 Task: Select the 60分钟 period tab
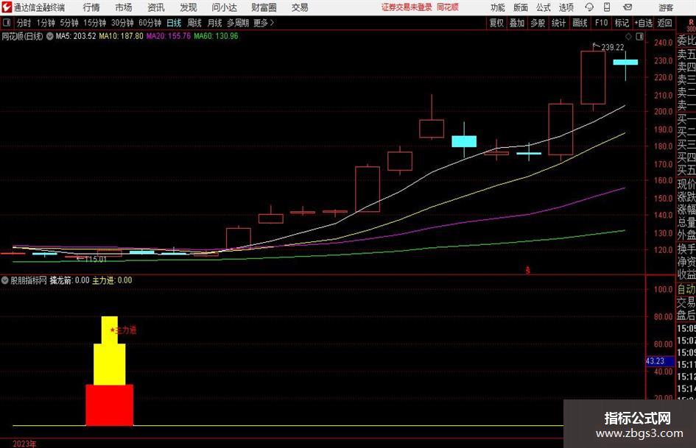150,23
